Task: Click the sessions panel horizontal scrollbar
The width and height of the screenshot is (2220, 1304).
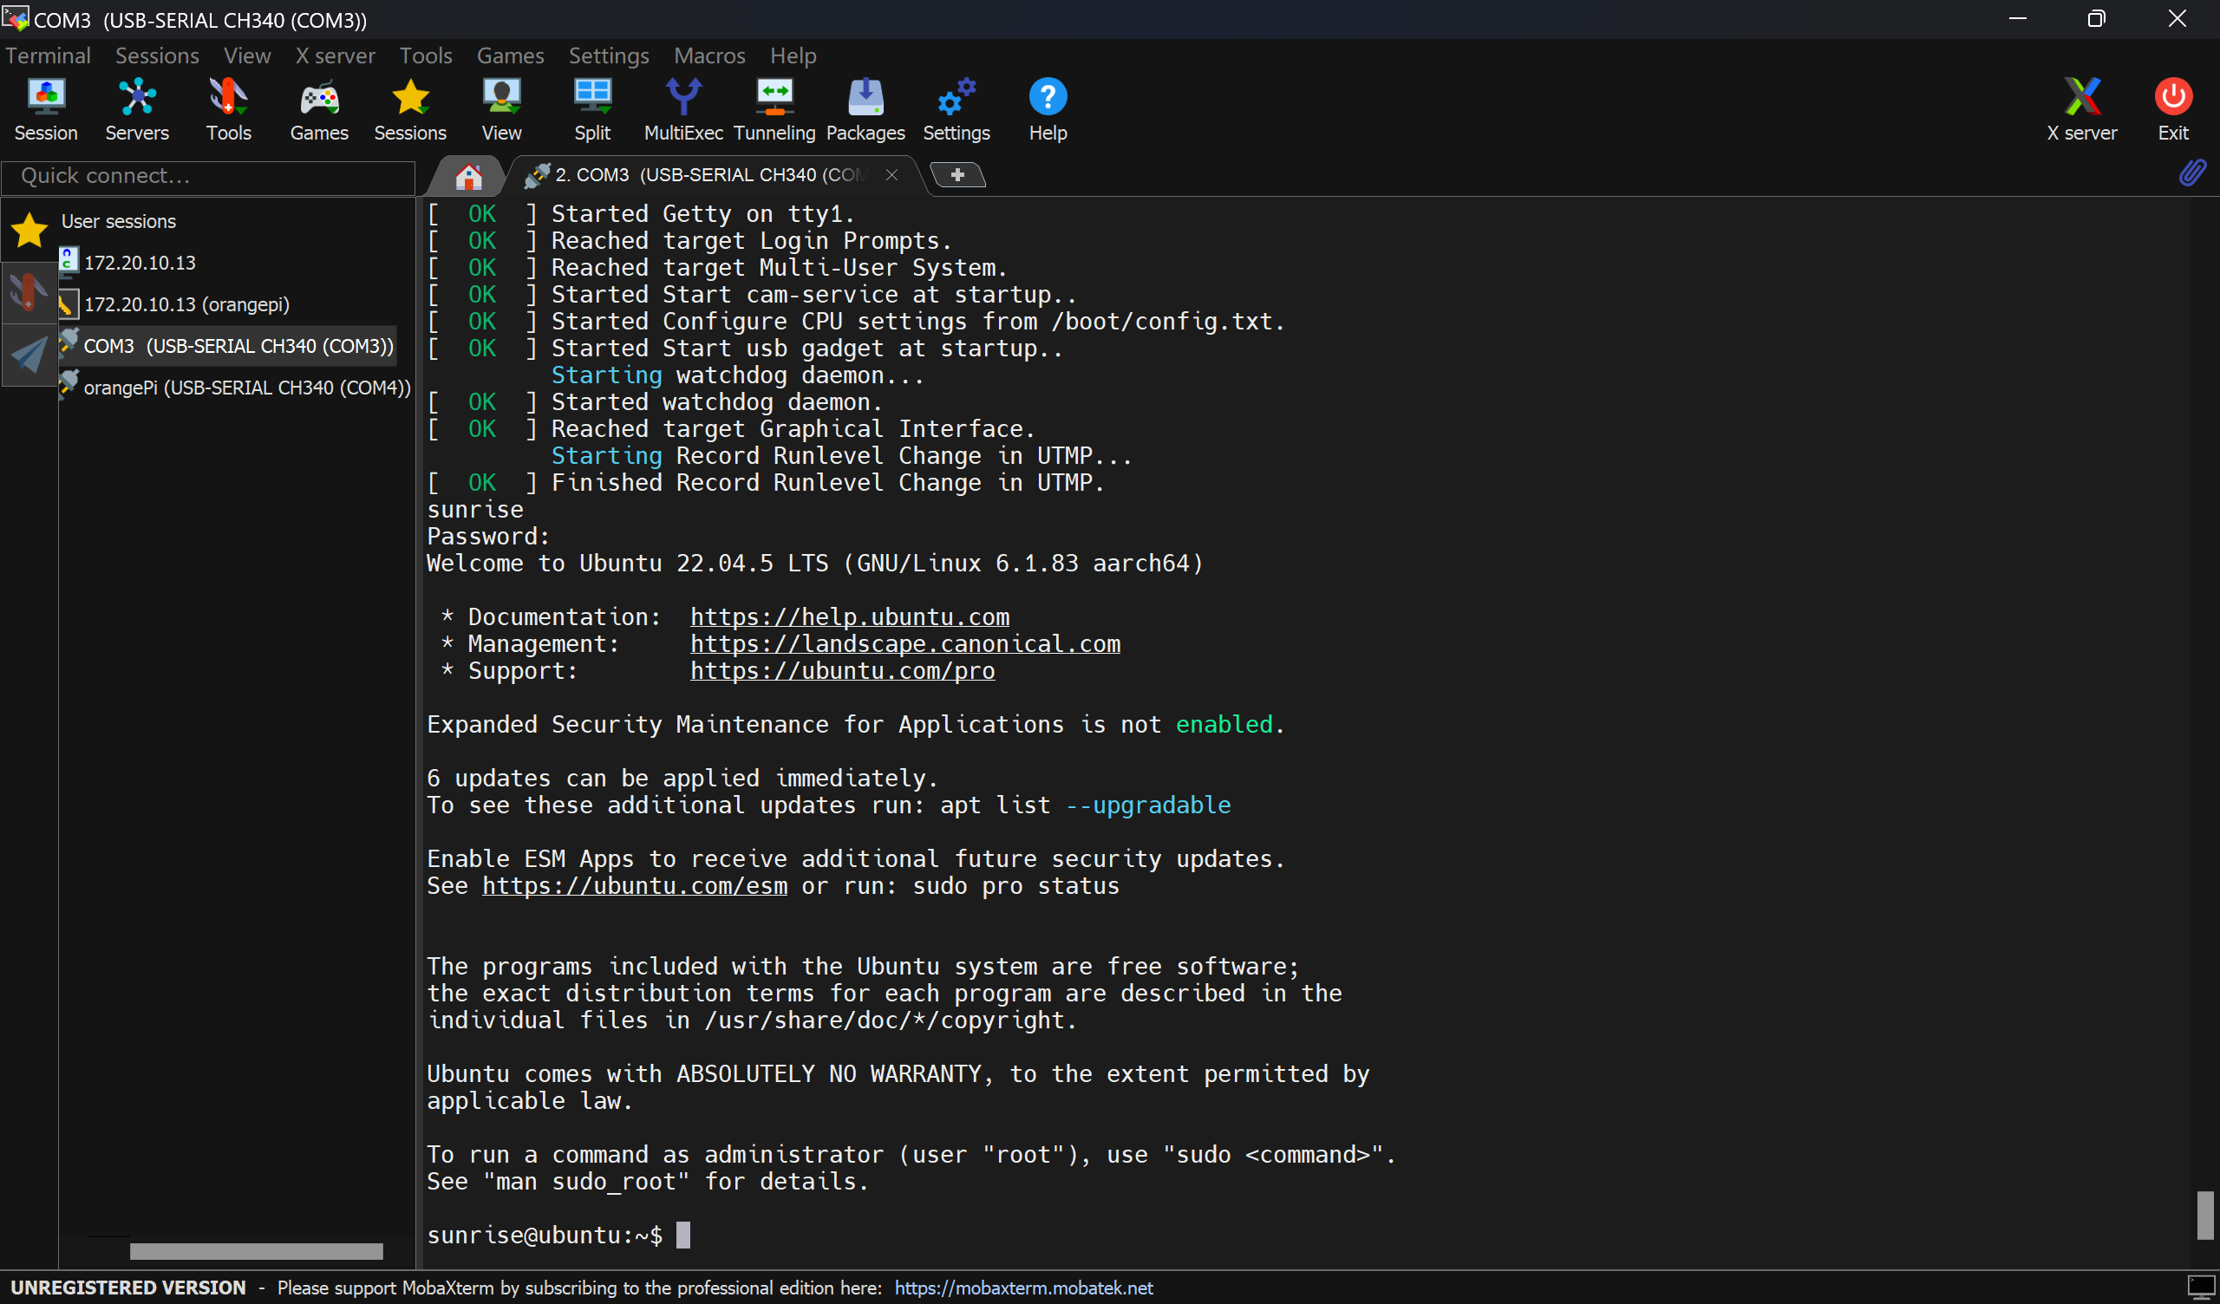Action: (x=256, y=1250)
